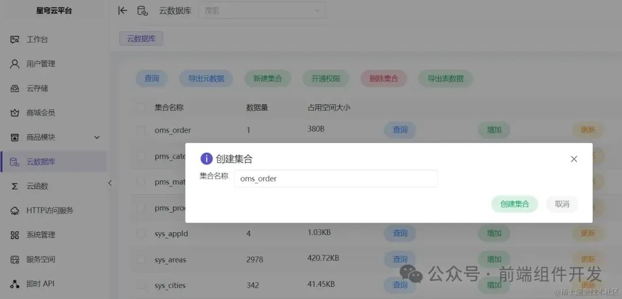Open the 云存储 storage icon
Viewport: 622px width, 299px height.
click(x=14, y=88)
